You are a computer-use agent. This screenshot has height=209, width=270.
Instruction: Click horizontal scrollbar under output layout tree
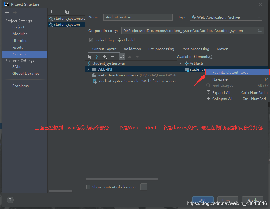pyautogui.click(x=122, y=179)
